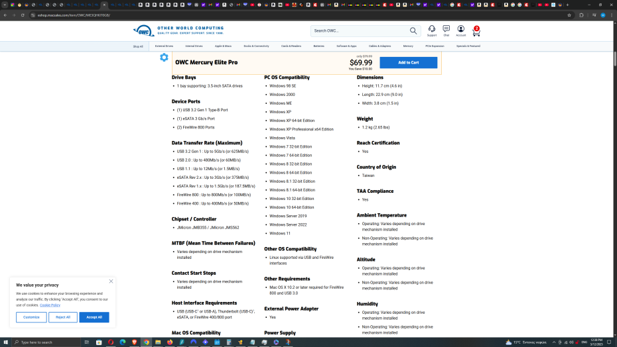Click the 'Taiwan' country of origin text
The image size is (617, 347).
(x=368, y=175)
